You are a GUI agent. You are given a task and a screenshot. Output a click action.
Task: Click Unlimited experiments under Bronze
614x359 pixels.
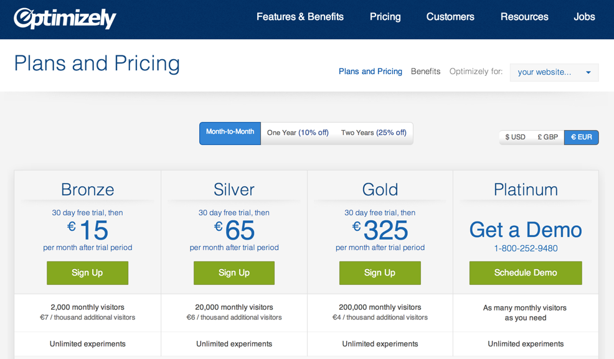pyautogui.click(x=87, y=343)
